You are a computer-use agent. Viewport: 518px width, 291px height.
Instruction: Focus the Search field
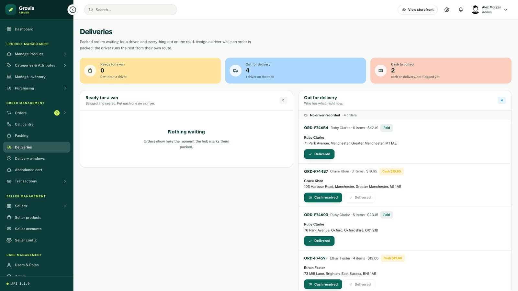pos(130,10)
